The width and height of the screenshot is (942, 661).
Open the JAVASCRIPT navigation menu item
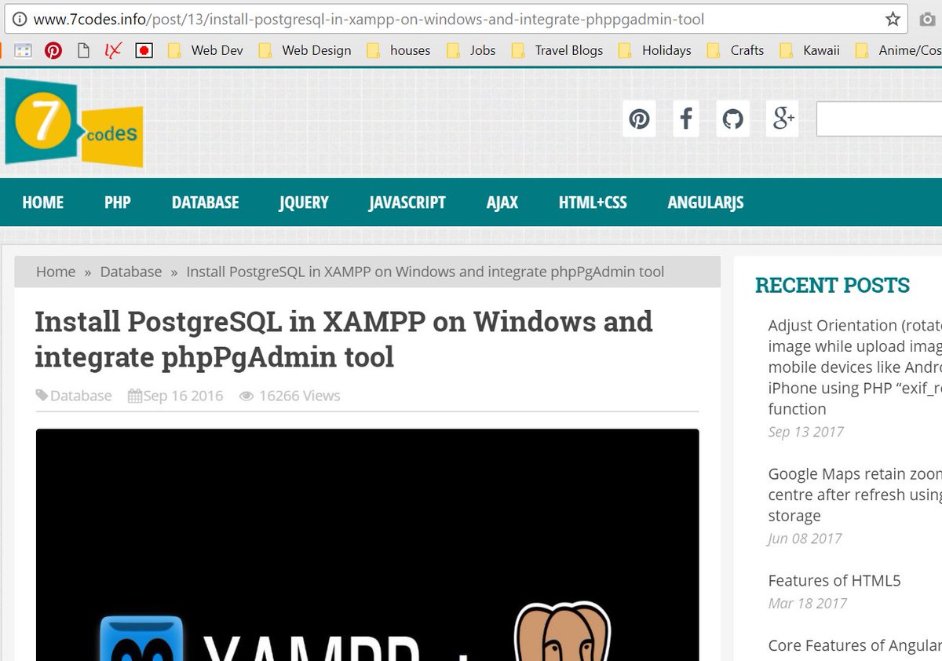(407, 203)
